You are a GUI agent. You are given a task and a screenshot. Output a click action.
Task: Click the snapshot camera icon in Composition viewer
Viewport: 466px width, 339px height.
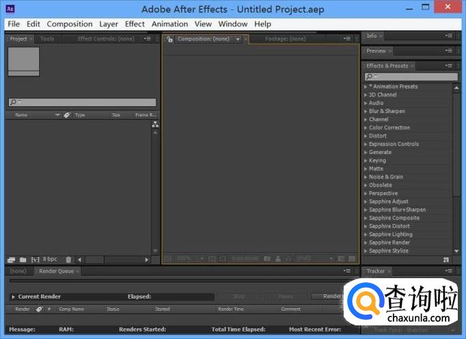pos(267,259)
